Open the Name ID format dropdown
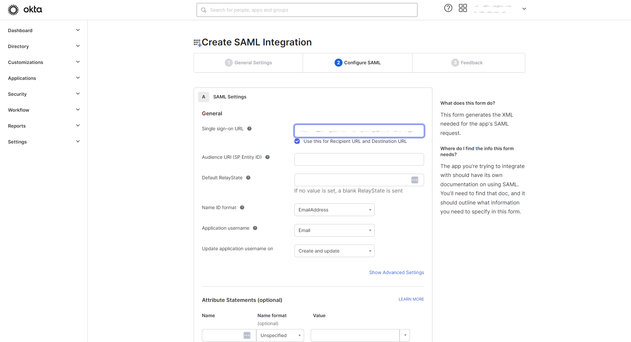The width and height of the screenshot is (631, 342). coord(334,210)
